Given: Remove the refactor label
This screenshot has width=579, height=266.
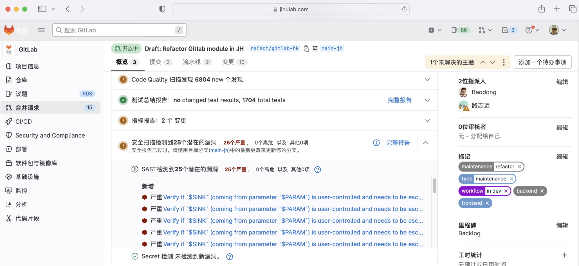Looking at the screenshot, I should [x=519, y=167].
